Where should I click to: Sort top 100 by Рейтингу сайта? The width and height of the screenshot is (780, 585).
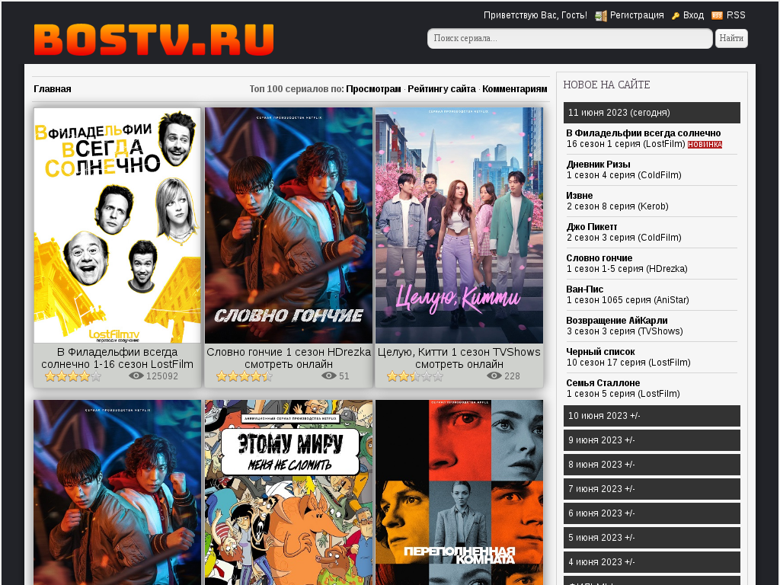tap(442, 89)
